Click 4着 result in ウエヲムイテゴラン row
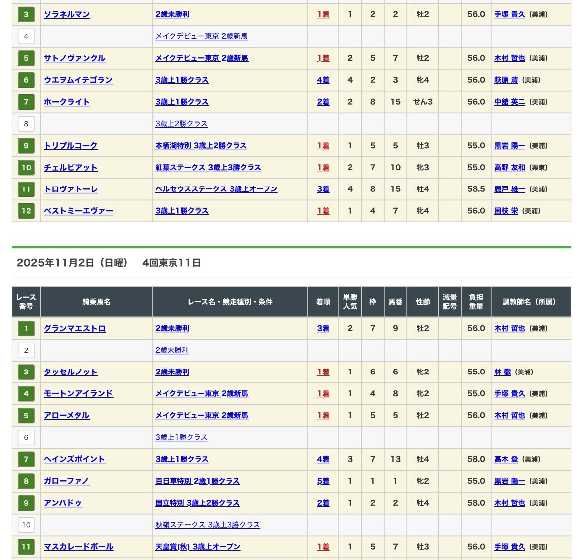The image size is (583, 560). (x=323, y=80)
